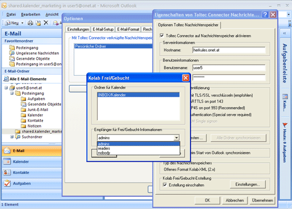Click Kontakte icon in navigation pane
The image size is (292, 209).
click(7, 172)
